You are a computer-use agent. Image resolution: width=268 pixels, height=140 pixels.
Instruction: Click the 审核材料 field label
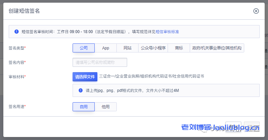click(17, 77)
